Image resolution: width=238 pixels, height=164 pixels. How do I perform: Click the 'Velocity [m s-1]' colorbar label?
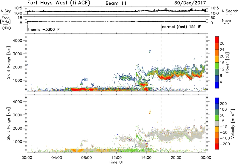233,123
